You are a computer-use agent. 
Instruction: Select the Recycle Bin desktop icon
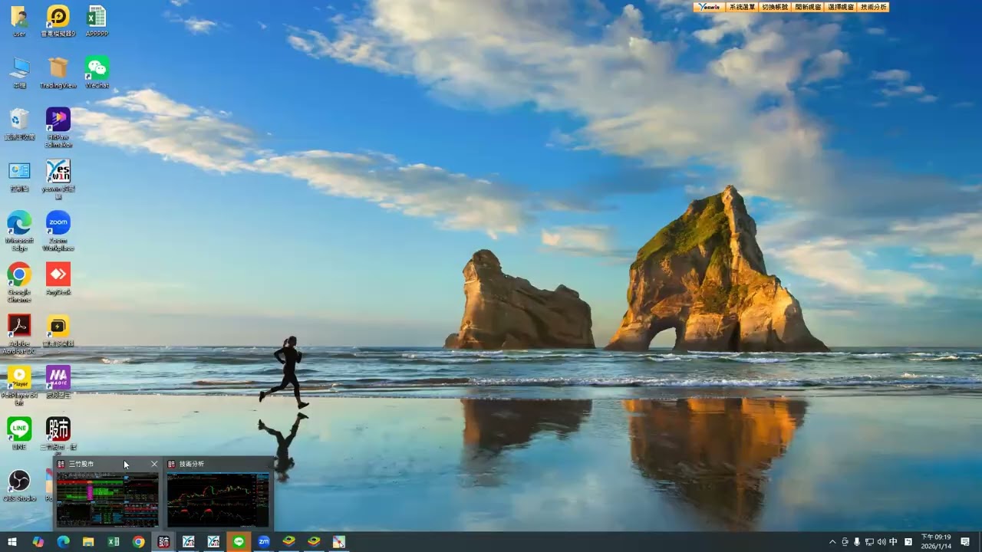coord(19,124)
